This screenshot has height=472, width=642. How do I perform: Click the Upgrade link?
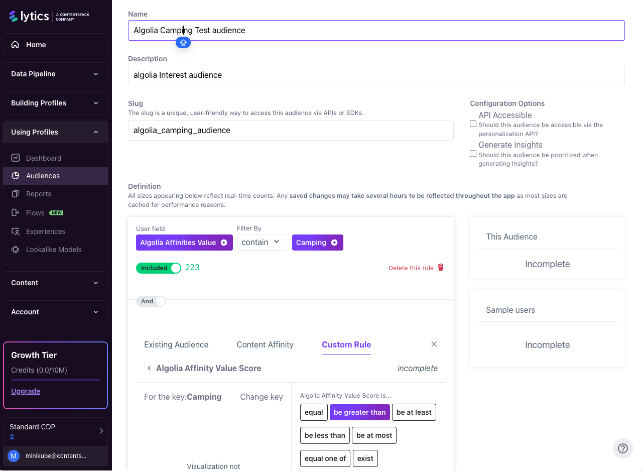[x=26, y=391]
